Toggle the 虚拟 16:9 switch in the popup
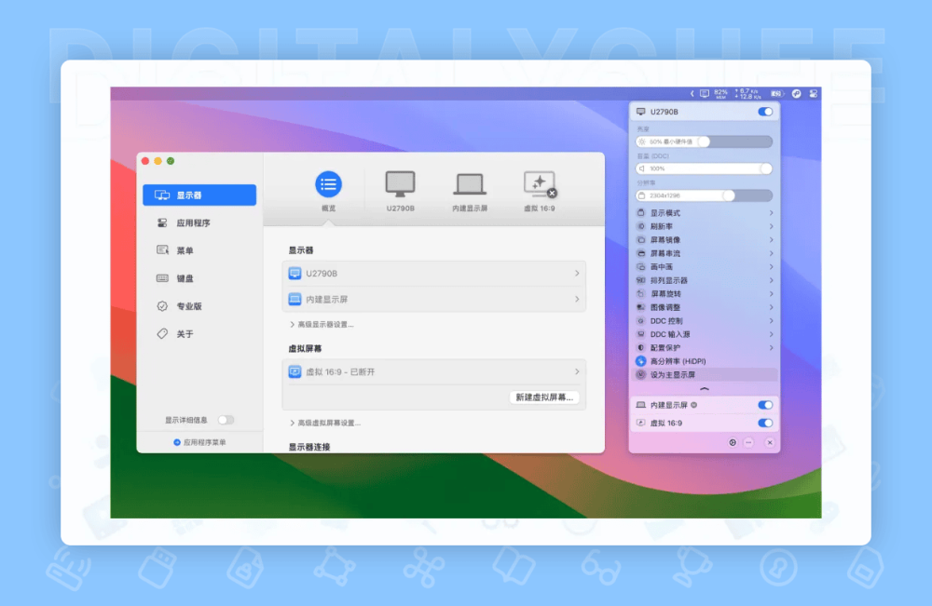 click(x=765, y=424)
